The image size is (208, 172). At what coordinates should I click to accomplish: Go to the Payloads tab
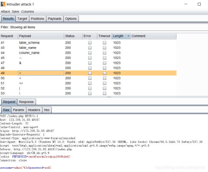point(54,19)
